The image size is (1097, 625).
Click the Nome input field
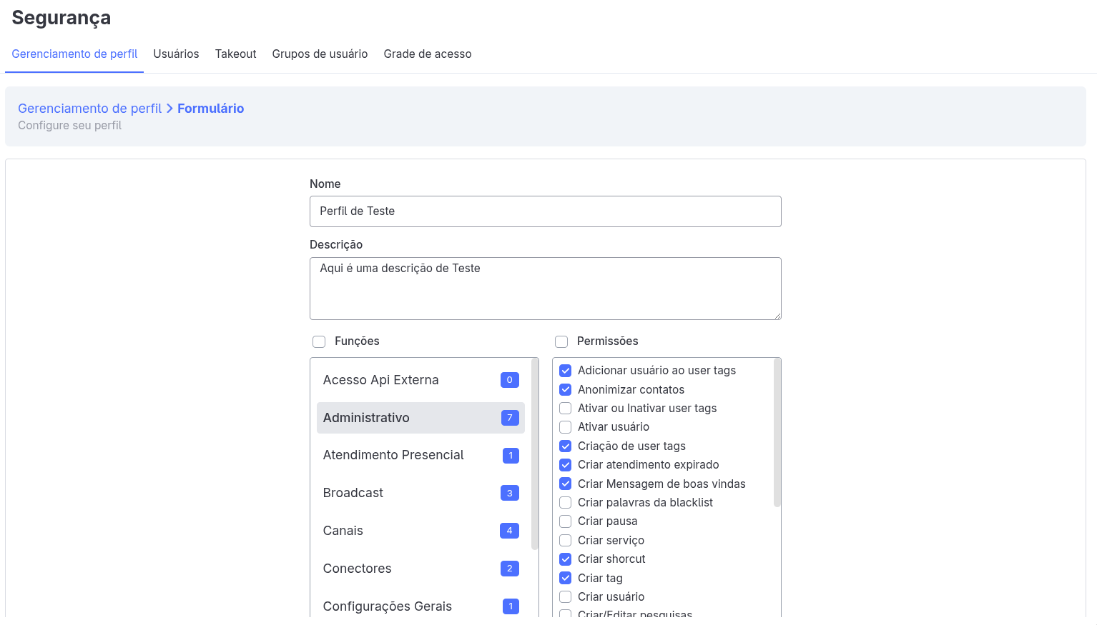(545, 211)
